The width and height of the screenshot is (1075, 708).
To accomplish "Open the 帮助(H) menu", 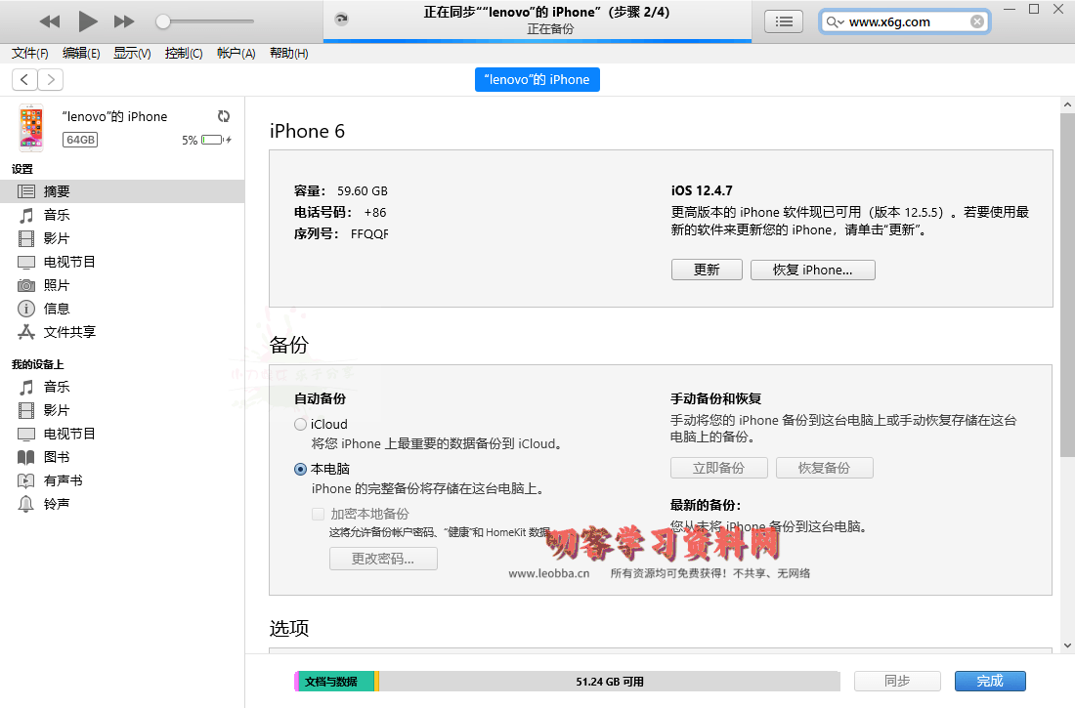I will pos(288,54).
